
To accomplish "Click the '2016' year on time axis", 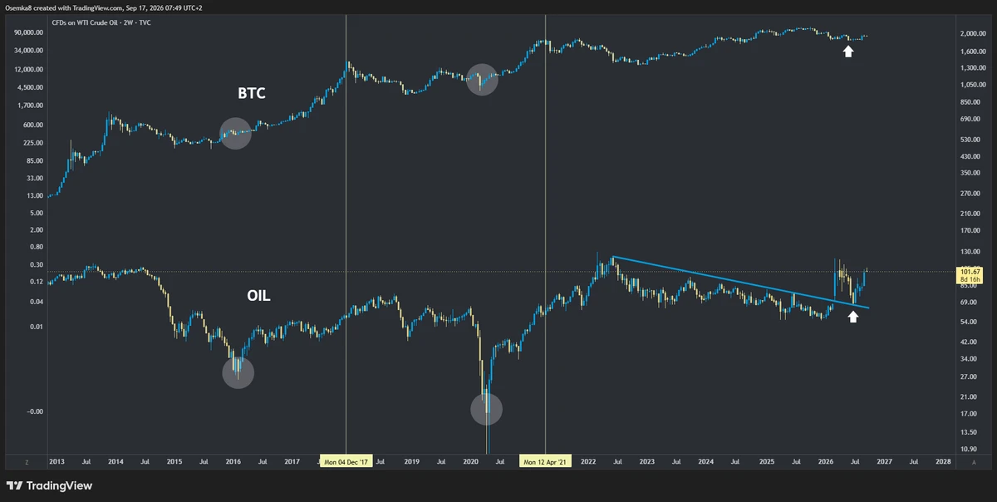I will pyautogui.click(x=233, y=460).
